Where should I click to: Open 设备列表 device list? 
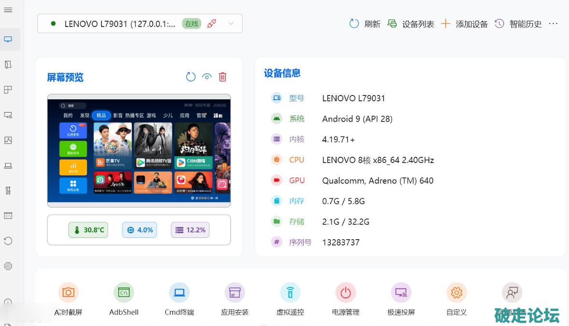411,24
